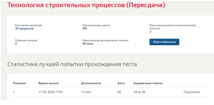This screenshot has height=105, width=214.
Task: Click the Время начала column header
Action: (x=49, y=83)
